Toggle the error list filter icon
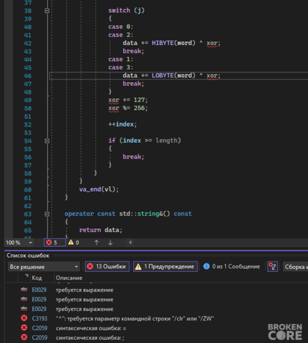The height and width of the screenshot is (343, 308). pyautogui.click(x=273, y=267)
